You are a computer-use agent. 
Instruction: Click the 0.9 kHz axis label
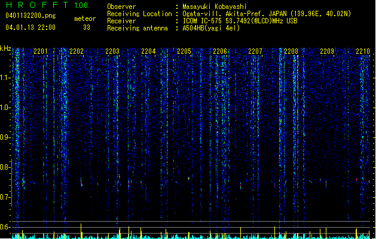pyautogui.click(x=5, y=137)
